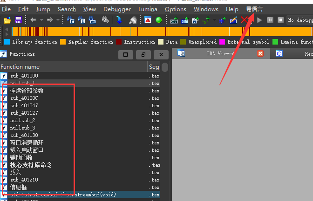Click the binoculars binary sequence search icon

[92, 20]
